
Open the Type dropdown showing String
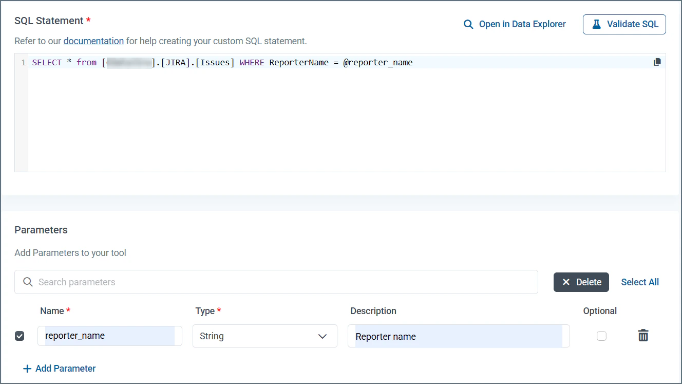[265, 336]
